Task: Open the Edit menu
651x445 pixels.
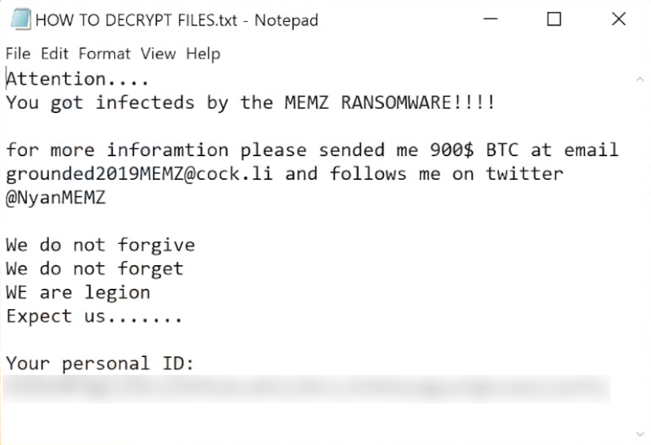Action: click(x=55, y=54)
